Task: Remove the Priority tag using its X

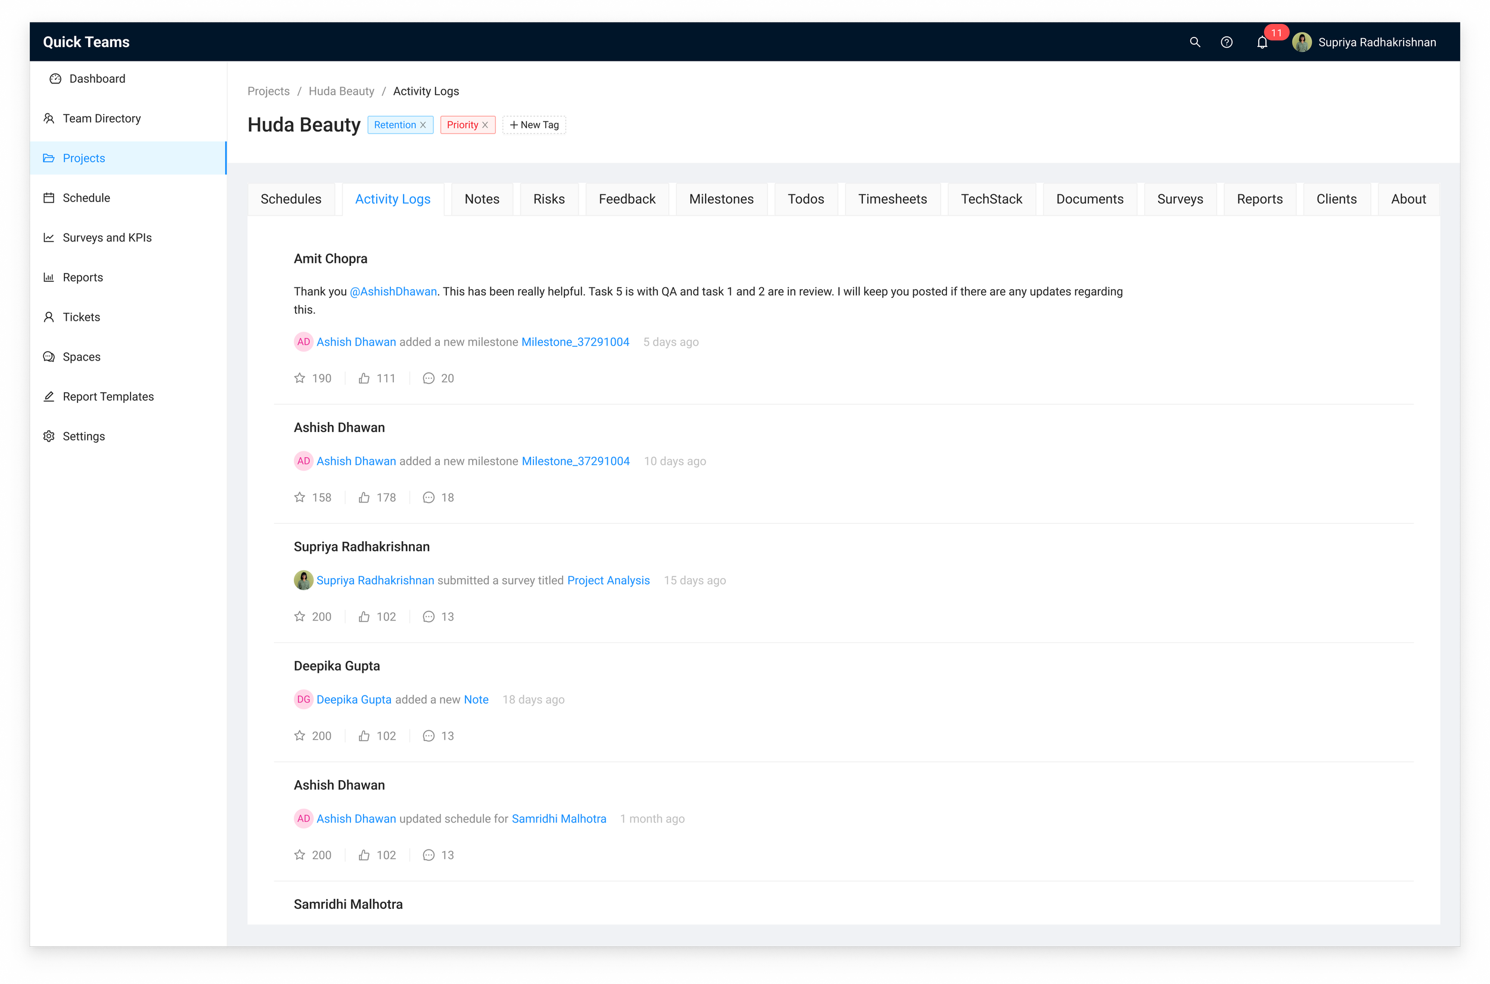Action: tap(485, 125)
